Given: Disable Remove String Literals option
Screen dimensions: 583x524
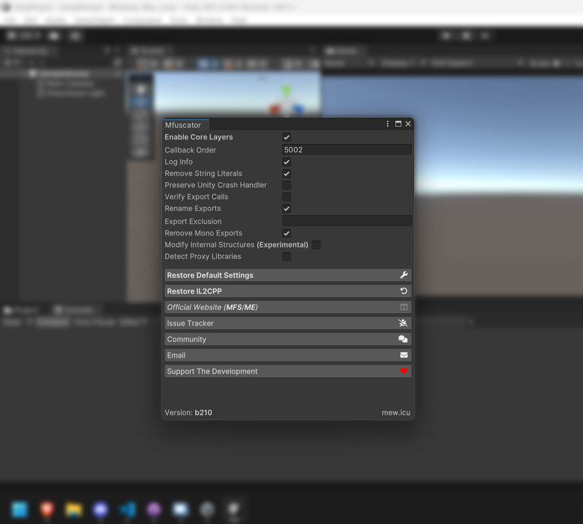Looking at the screenshot, I should pos(287,174).
